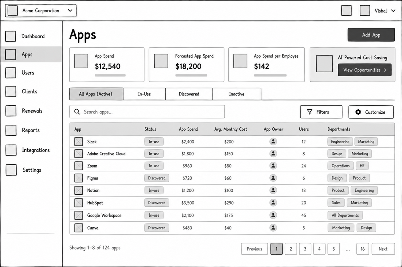Viewport: 402px width, 267px height.
Task: Click the Google Workspace app icon
Action: (79, 215)
